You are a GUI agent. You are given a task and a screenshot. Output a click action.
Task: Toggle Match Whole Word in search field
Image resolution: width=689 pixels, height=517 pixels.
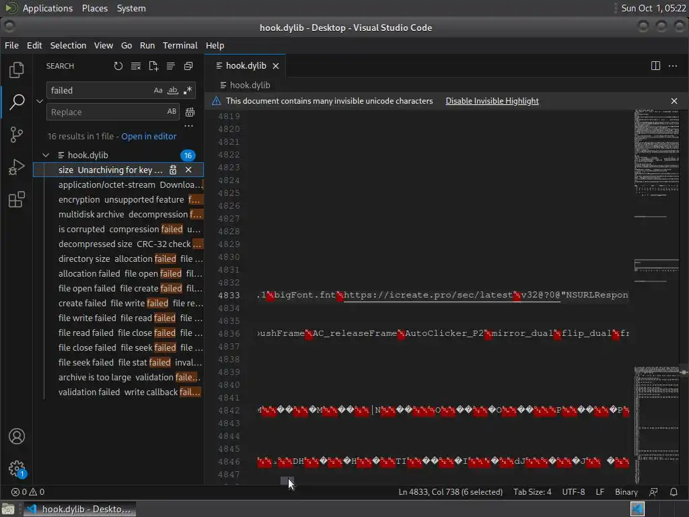[x=173, y=90]
